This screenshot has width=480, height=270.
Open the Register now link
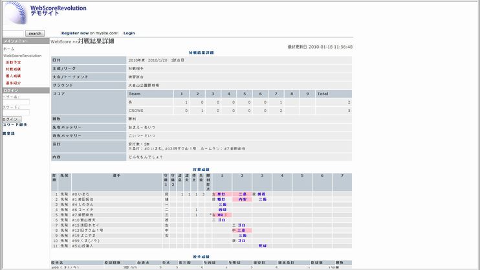[75, 32]
